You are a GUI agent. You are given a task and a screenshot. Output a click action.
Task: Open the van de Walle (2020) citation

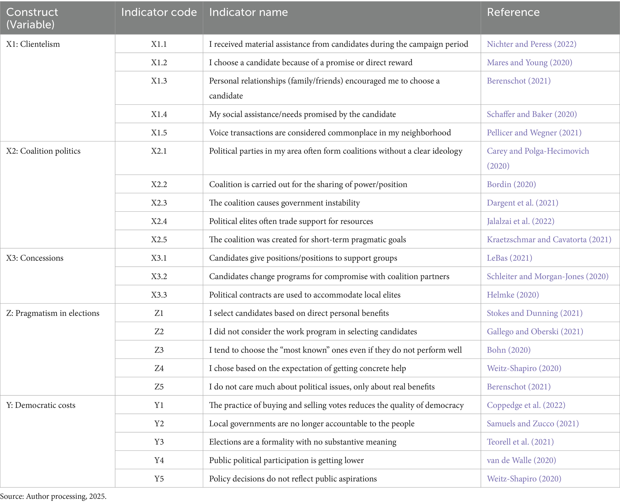coord(521,460)
